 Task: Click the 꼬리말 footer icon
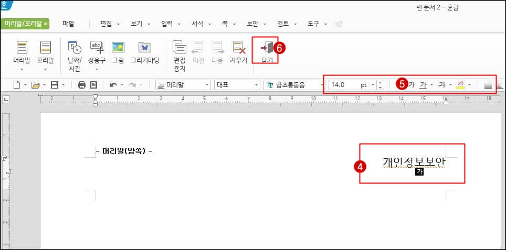[46, 48]
